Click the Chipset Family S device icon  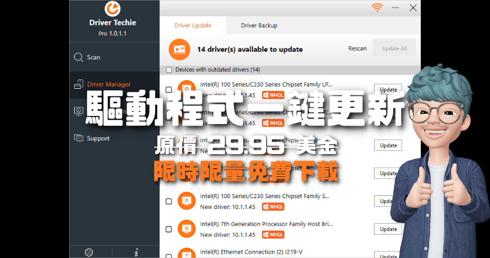click(187, 201)
